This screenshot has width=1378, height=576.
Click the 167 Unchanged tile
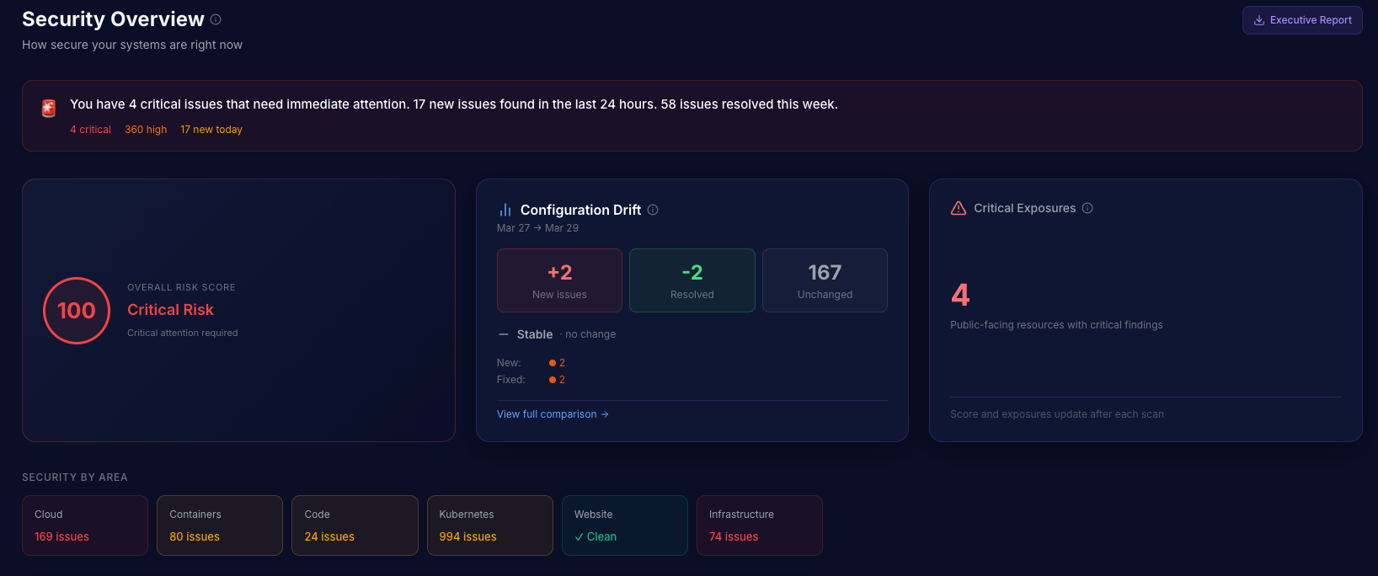click(825, 280)
